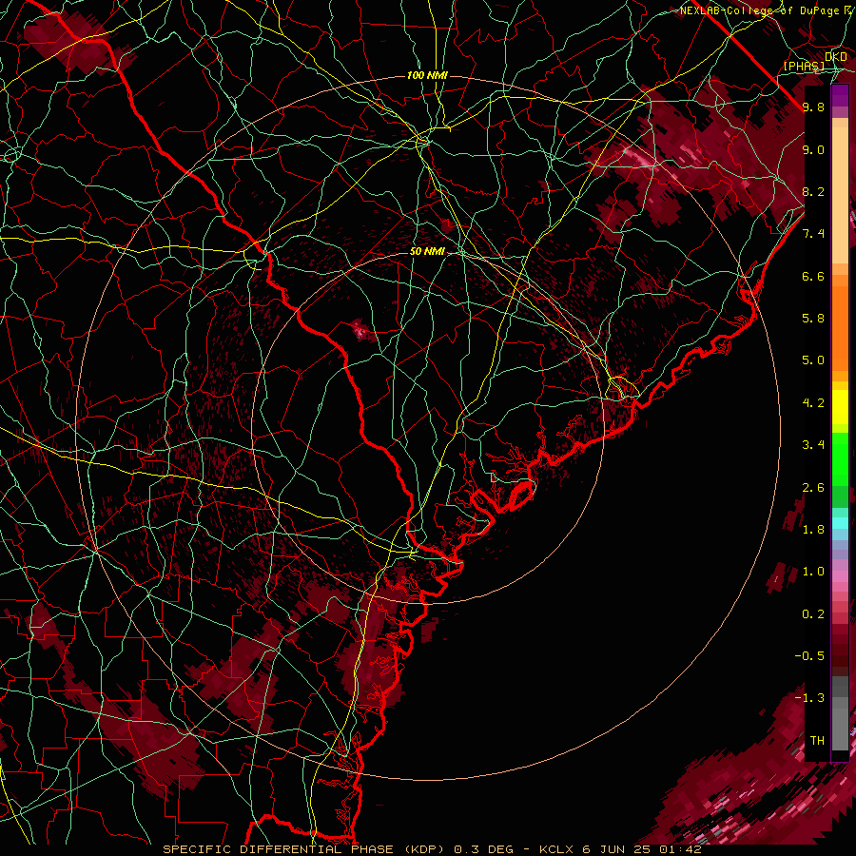Click the TH label on the scale

point(817,741)
